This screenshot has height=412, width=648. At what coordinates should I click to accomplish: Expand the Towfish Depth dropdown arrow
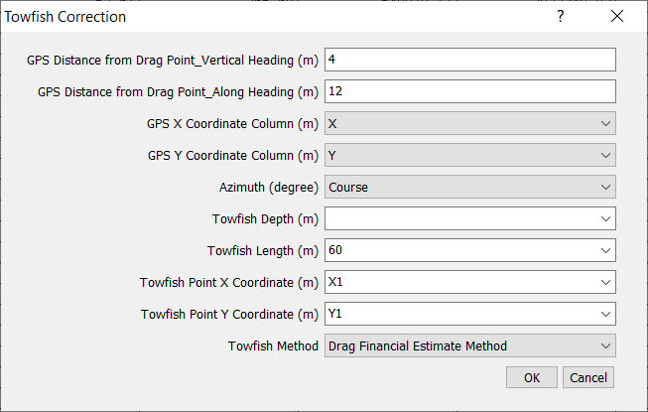click(605, 218)
